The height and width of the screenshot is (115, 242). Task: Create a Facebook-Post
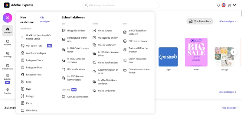pyautogui.click(x=31, y=75)
